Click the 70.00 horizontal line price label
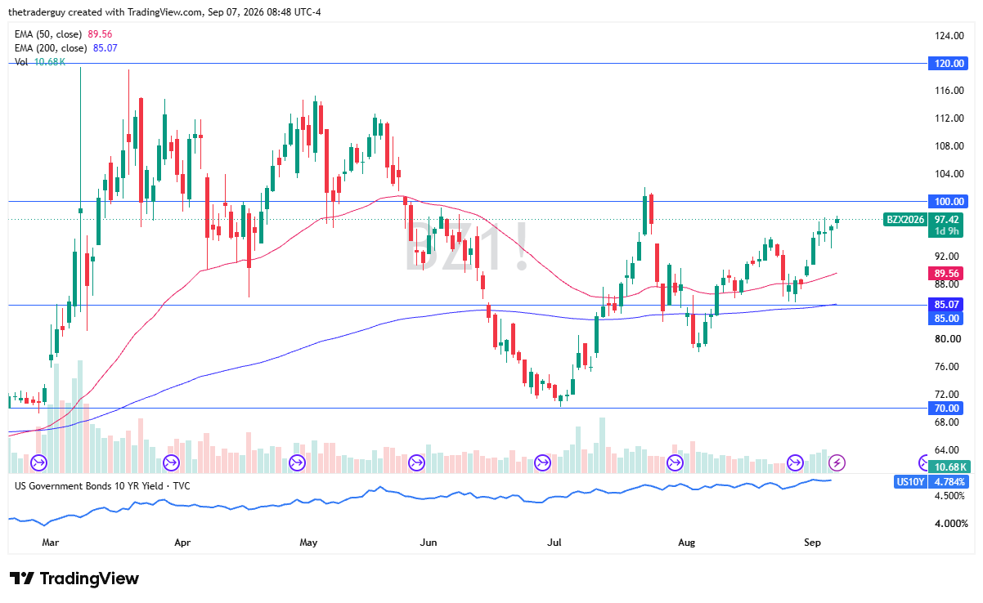Viewport: 983px width, 603px height. [x=947, y=408]
